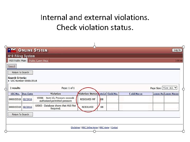Click the RESOLVED status cell
The width and height of the screenshot is (190, 142).
point(88,107)
